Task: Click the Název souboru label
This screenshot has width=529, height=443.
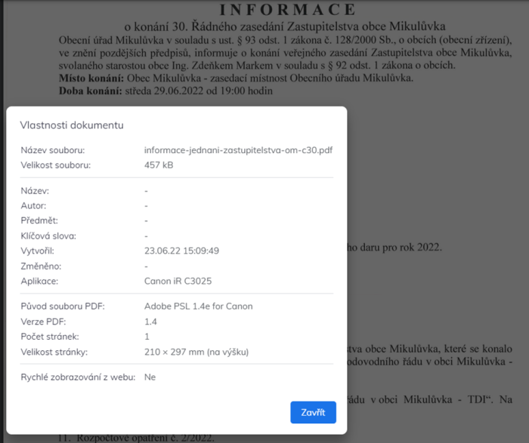Action: pyautogui.click(x=53, y=150)
